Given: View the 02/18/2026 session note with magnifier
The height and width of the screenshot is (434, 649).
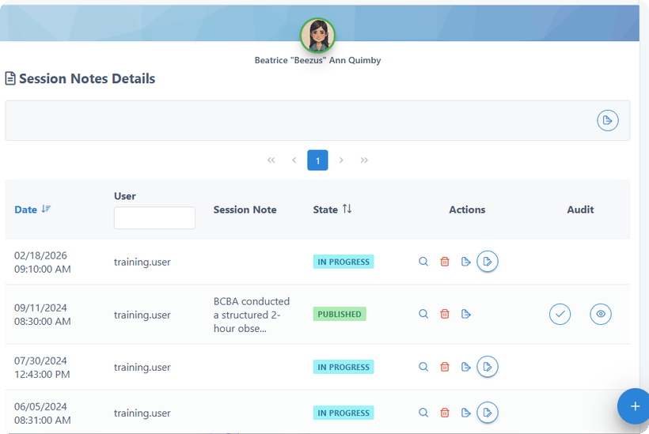Looking at the screenshot, I should (423, 262).
